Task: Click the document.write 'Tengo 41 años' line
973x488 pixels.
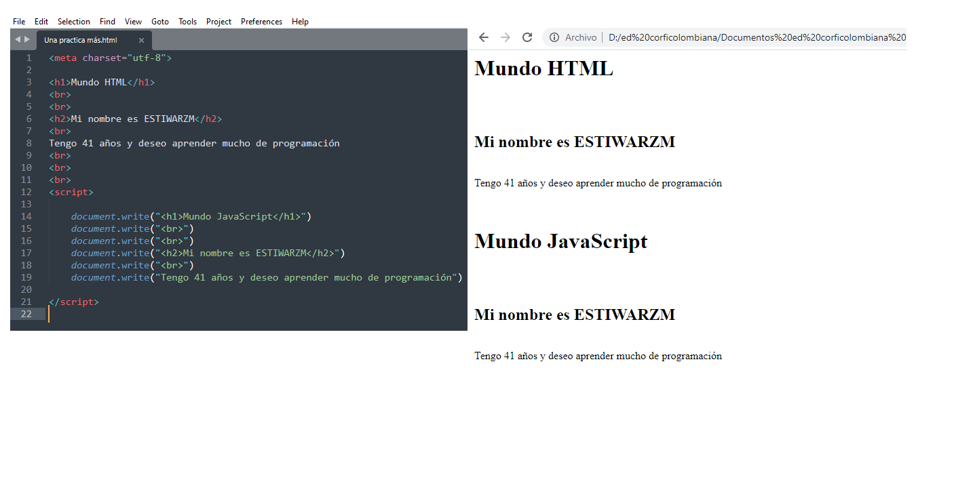Action: pos(267,277)
